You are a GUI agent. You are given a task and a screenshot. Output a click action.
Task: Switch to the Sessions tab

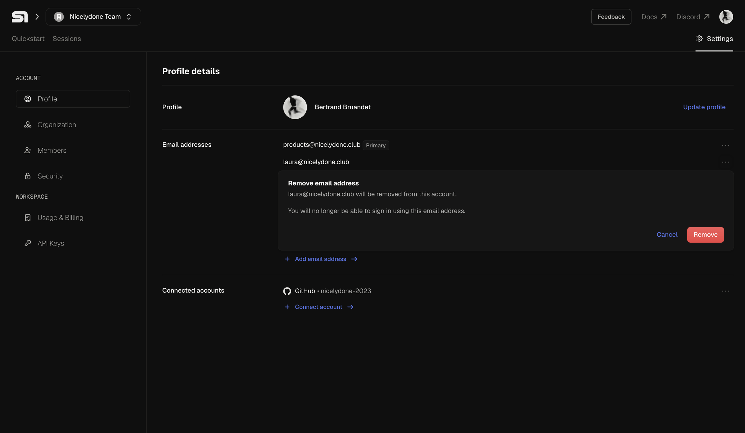[67, 39]
